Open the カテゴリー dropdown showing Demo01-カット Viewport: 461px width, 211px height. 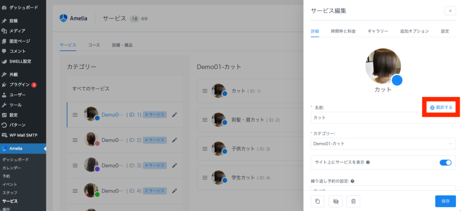[383, 143]
